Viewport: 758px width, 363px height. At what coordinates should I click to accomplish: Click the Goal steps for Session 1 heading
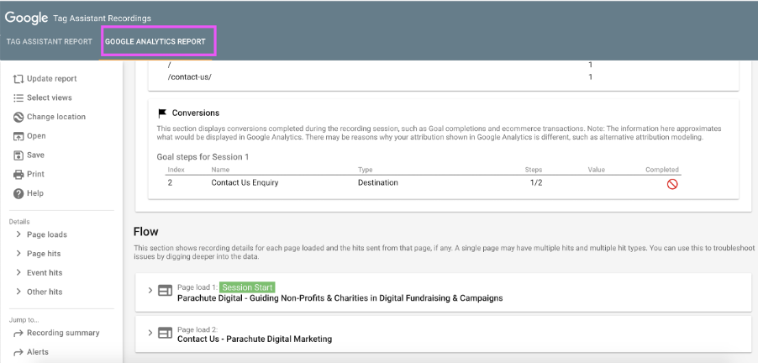(x=203, y=157)
